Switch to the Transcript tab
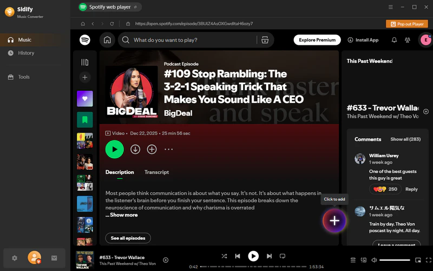The height and width of the screenshot is (271, 433). [x=156, y=172]
